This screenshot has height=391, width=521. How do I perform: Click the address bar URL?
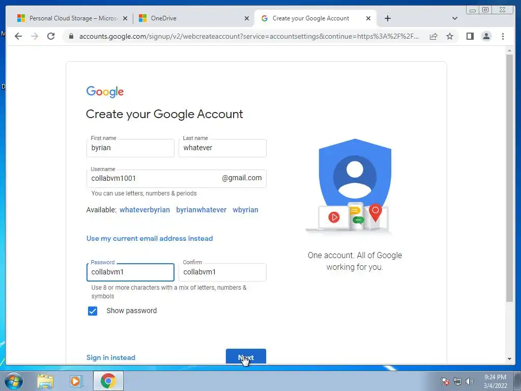[248, 36]
